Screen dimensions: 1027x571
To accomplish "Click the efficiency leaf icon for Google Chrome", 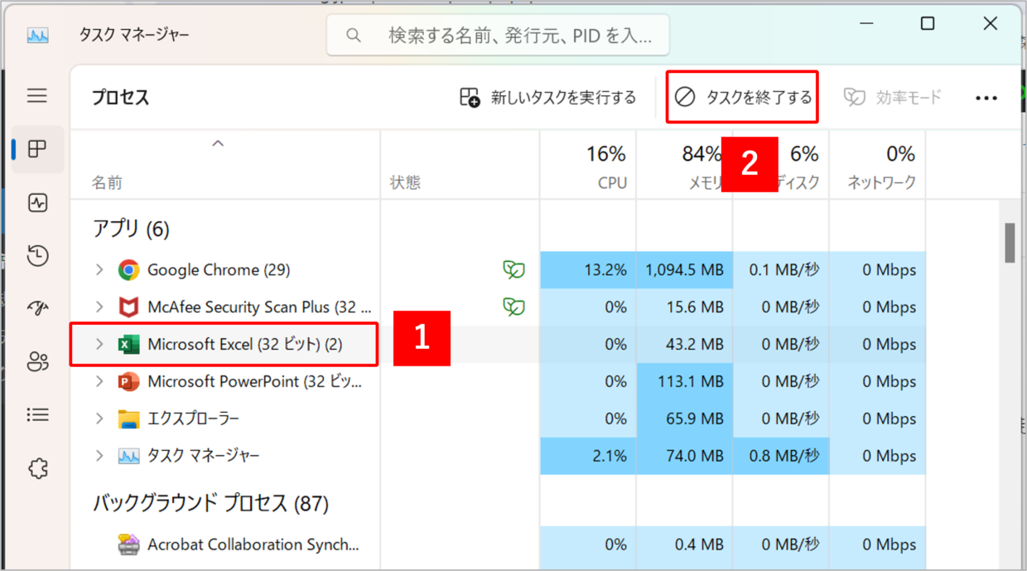I will coord(513,269).
